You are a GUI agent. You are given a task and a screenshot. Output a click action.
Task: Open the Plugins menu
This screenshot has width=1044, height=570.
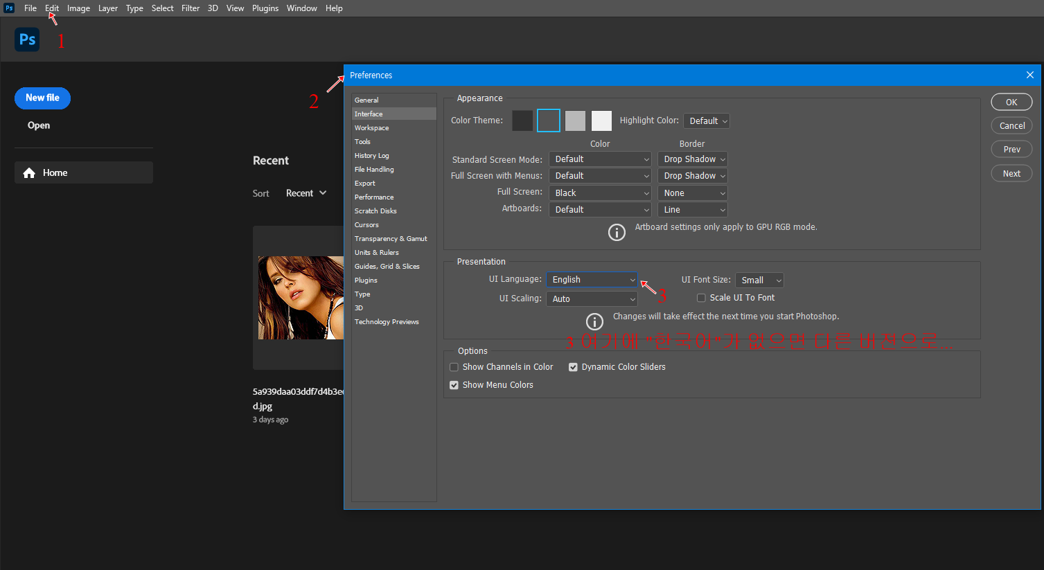(265, 8)
